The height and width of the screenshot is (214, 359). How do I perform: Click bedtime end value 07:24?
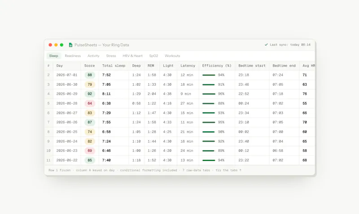coord(278,75)
